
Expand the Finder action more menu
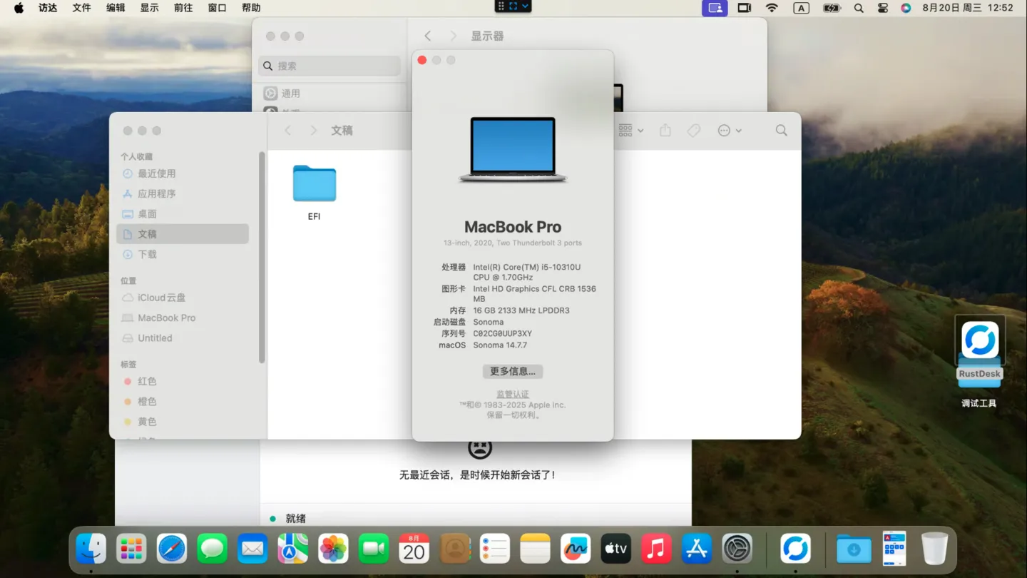[730, 131]
